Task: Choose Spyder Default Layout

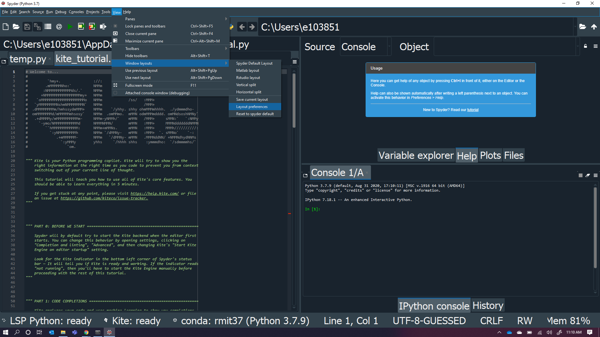Action: point(255,63)
